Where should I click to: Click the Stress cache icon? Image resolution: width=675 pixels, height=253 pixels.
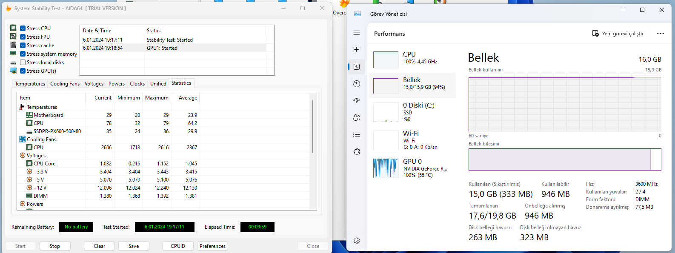[x=13, y=45]
